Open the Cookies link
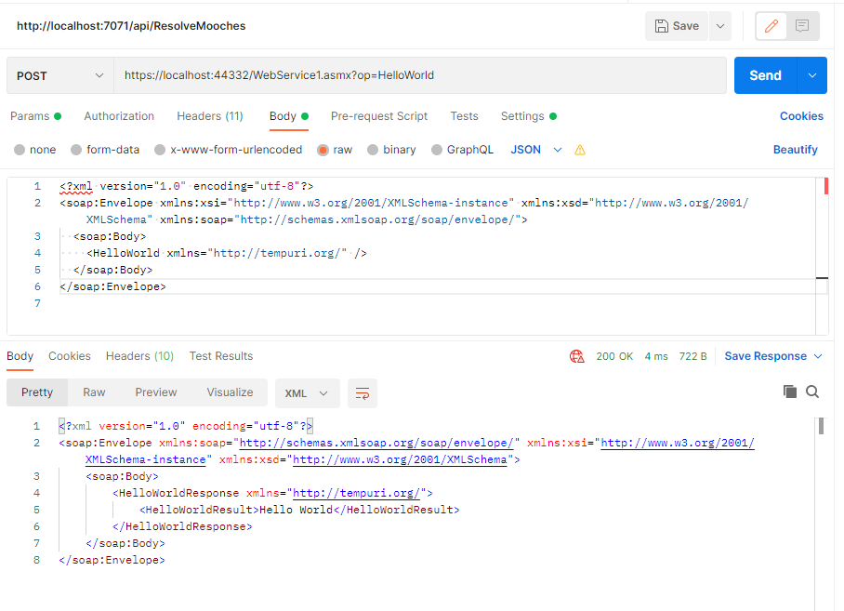Screen dimensions: 844x611 (801, 116)
